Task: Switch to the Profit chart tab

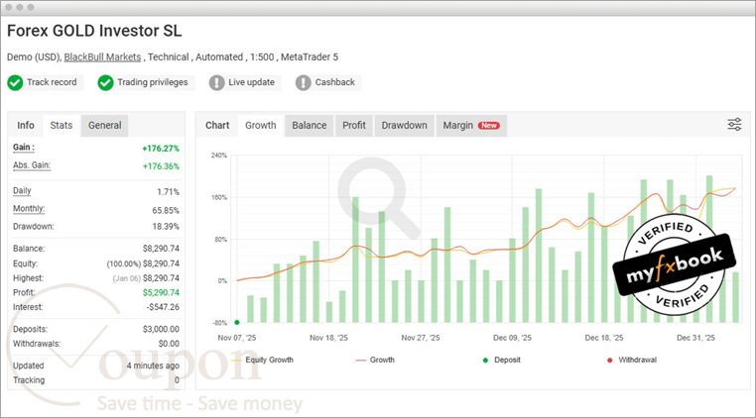Action: coord(354,125)
